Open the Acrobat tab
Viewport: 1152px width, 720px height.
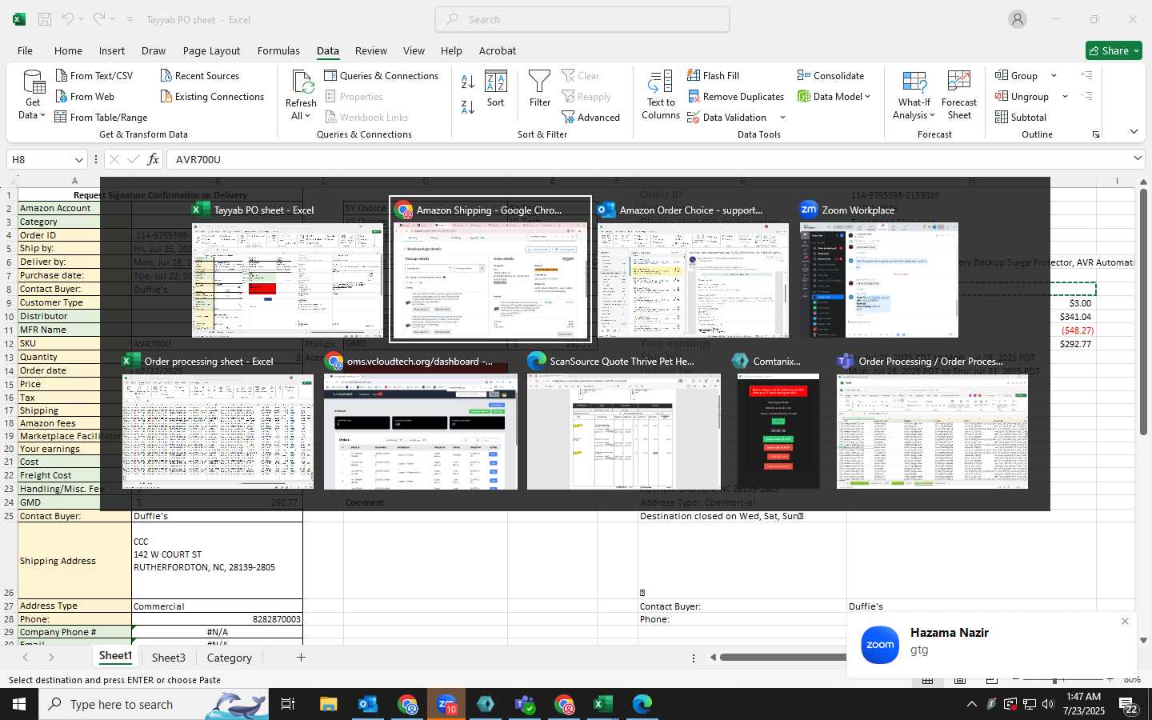(x=498, y=50)
